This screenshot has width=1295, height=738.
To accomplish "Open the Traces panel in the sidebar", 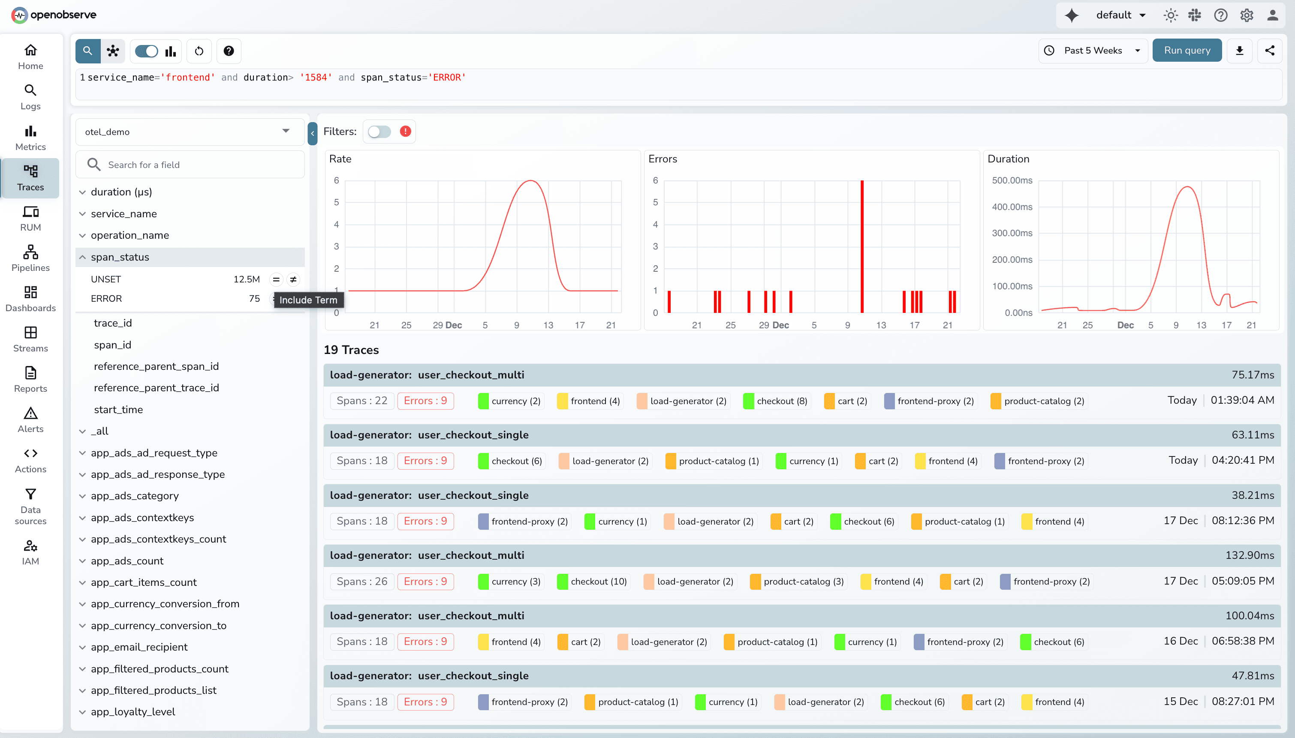I will tap(30, 178).
